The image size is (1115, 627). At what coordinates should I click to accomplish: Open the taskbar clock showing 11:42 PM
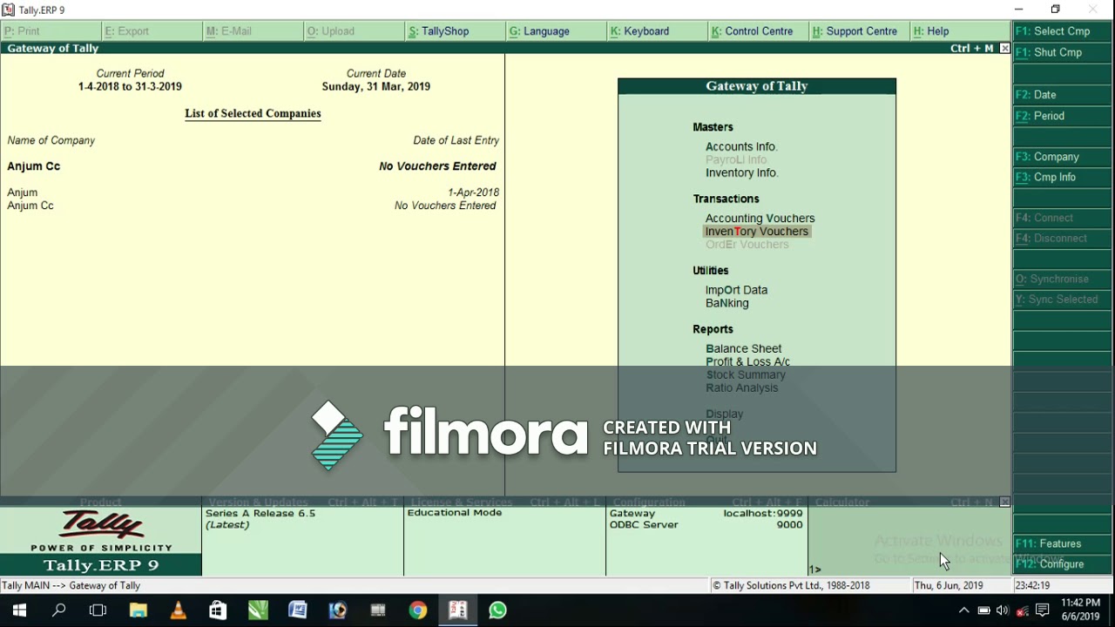pyautogui.click(x=1080, y=610)
